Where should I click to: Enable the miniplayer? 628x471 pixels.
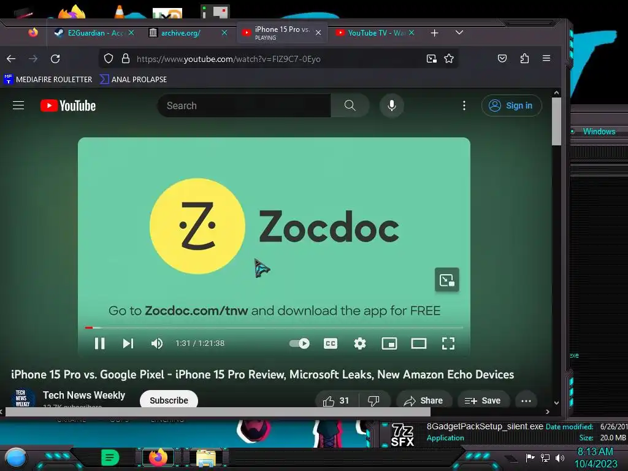click(389, 343)
